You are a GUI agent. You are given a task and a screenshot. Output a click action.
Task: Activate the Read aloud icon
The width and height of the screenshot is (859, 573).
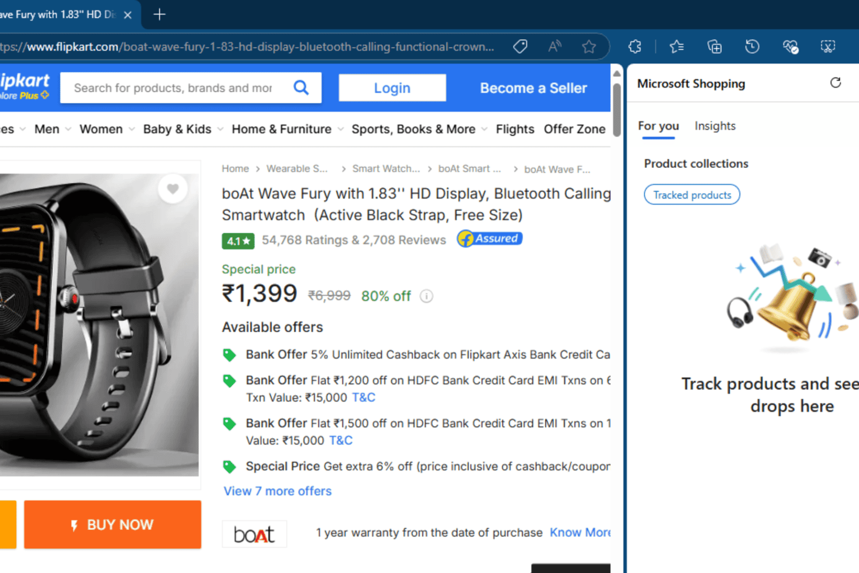[x=555, y=46]
